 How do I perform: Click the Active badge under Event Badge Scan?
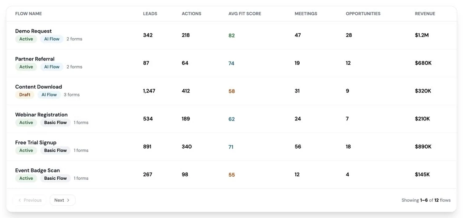[26, 178]
